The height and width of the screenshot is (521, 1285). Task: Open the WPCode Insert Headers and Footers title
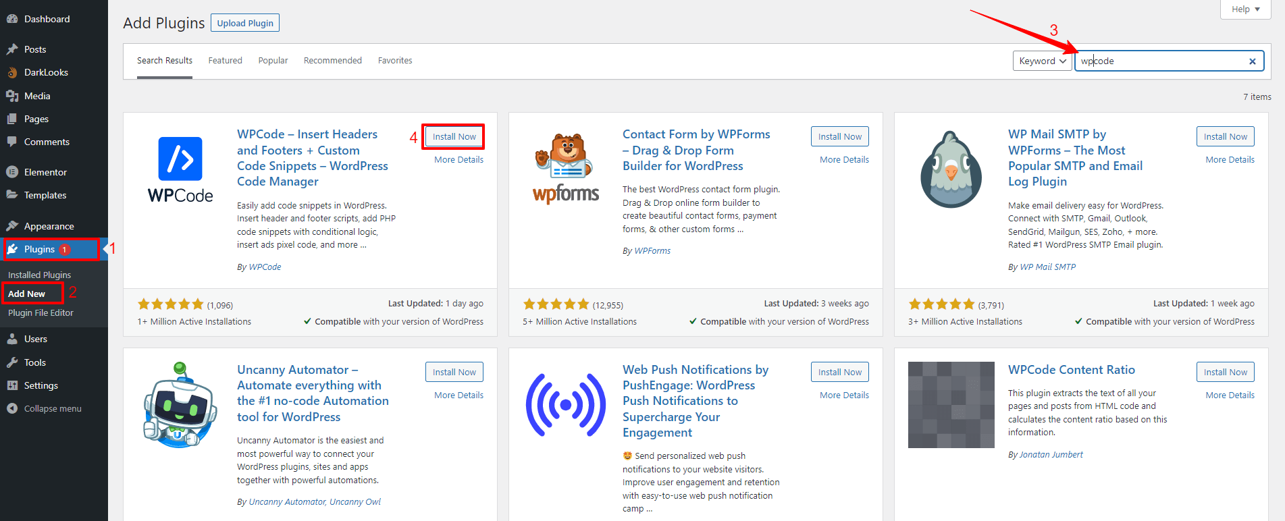[313, 158]
